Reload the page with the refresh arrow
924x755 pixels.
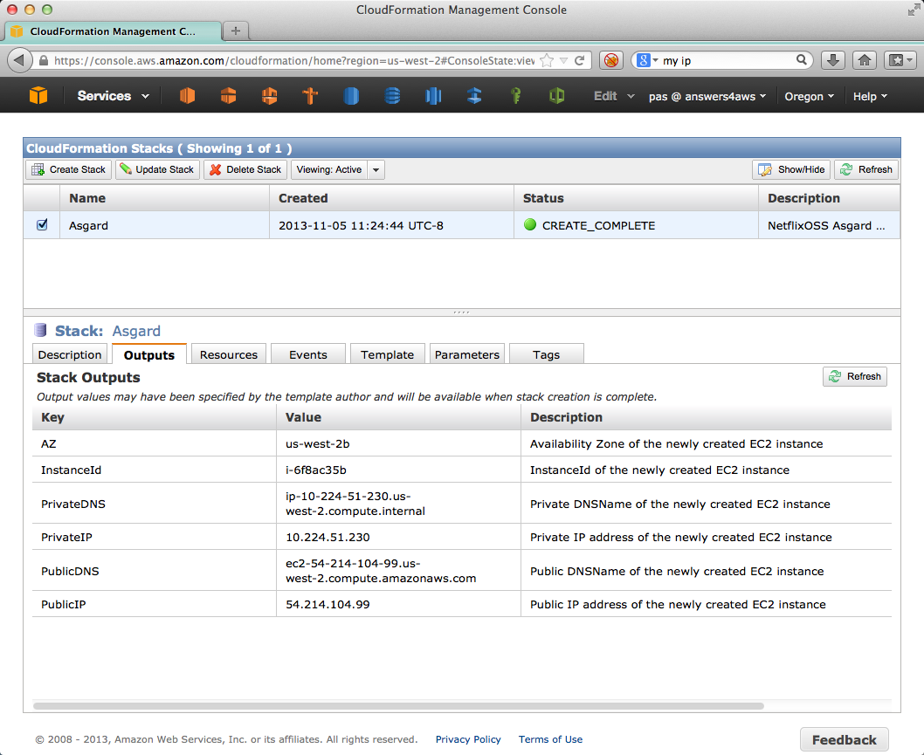(580, 60)
